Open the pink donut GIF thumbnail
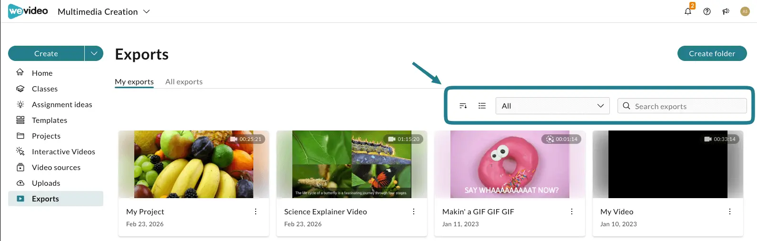 coord(510,164)
